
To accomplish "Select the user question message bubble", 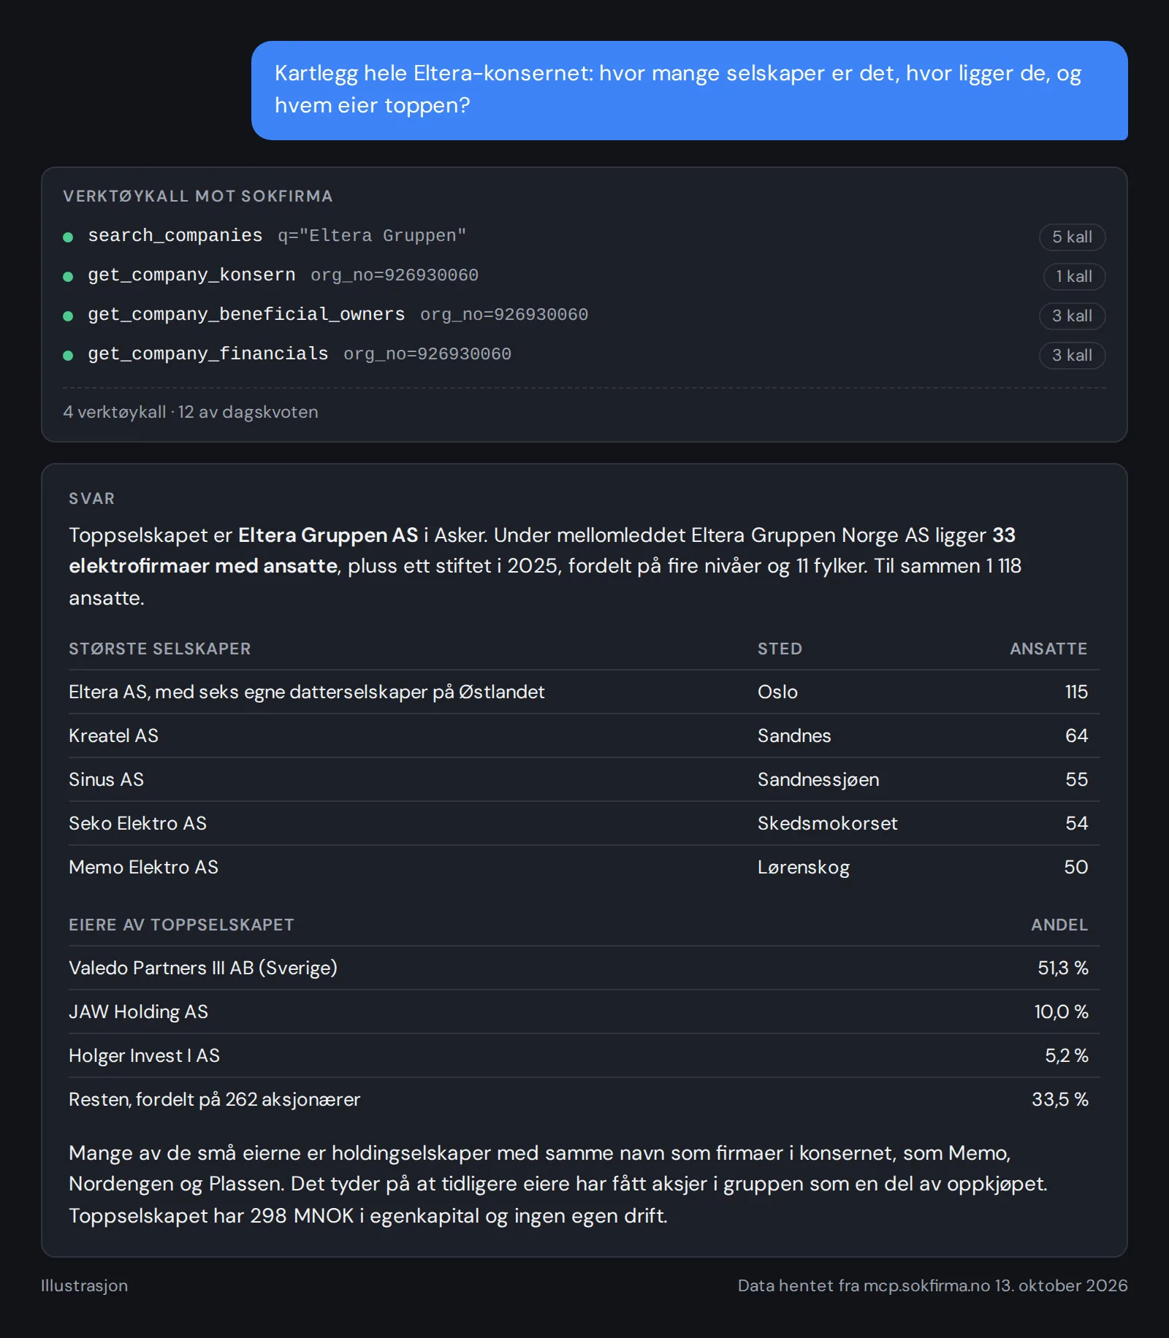I will point(689,90).
